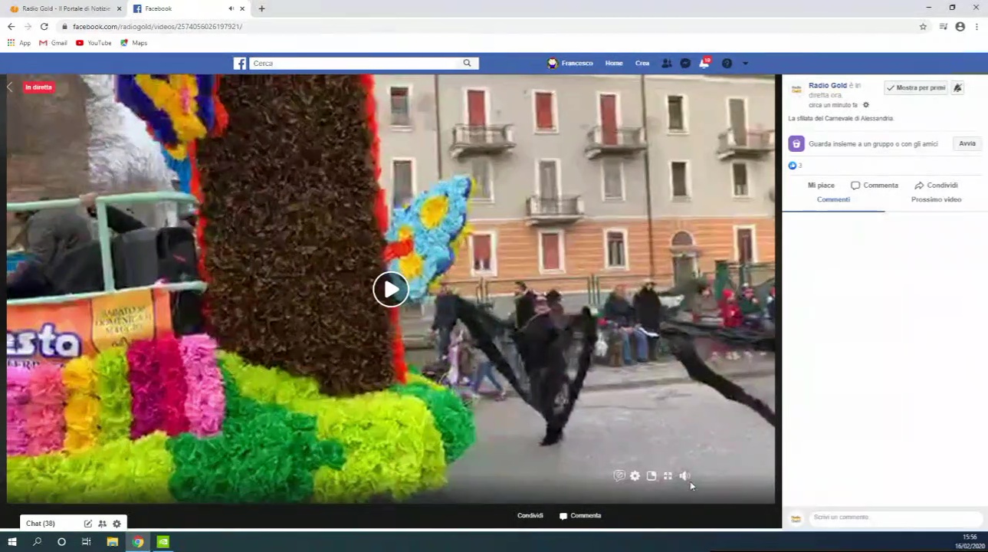Bookmark this page with the star

tap(923, 26)
